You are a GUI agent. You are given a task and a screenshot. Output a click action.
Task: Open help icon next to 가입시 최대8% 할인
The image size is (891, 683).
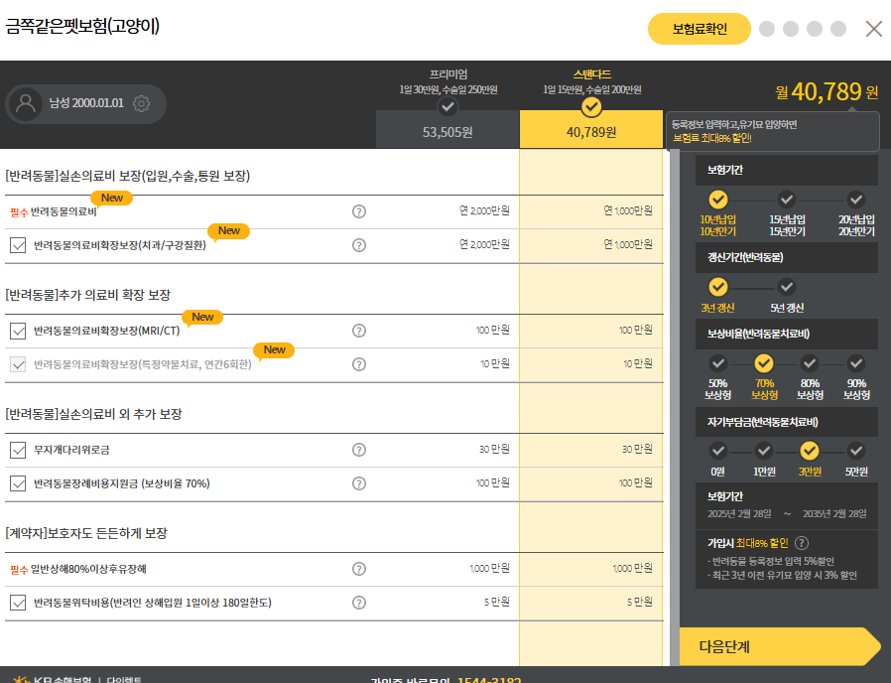pyautogui.click(x=802, y=543)
